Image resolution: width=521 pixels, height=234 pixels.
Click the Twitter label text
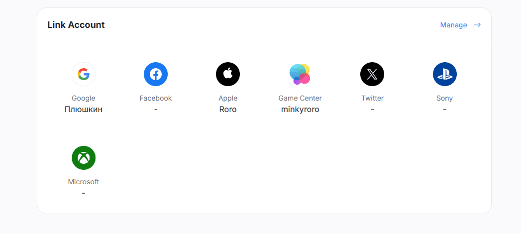click(372, 98)
